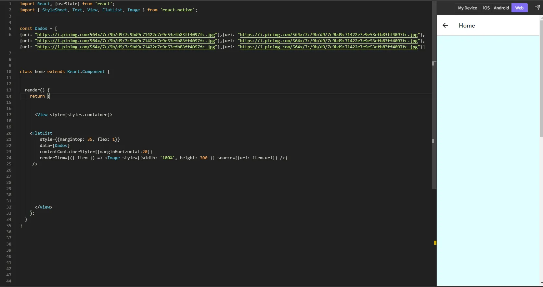Click on styles.container in the View tag

coord(87,115)
